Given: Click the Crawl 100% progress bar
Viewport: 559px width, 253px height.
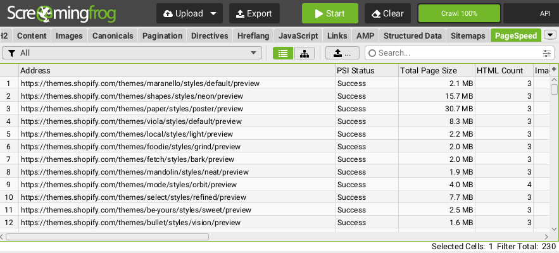Looking at the screenshot, I should pos(459,13).
